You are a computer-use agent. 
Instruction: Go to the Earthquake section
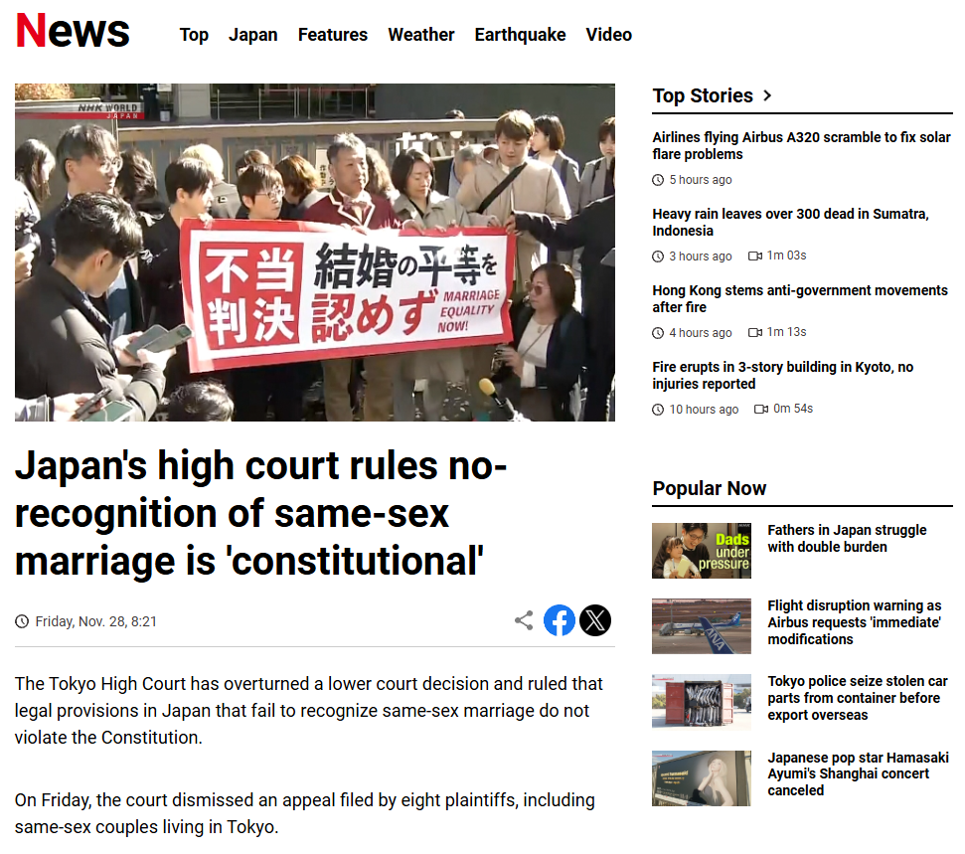tap(520, 35)
